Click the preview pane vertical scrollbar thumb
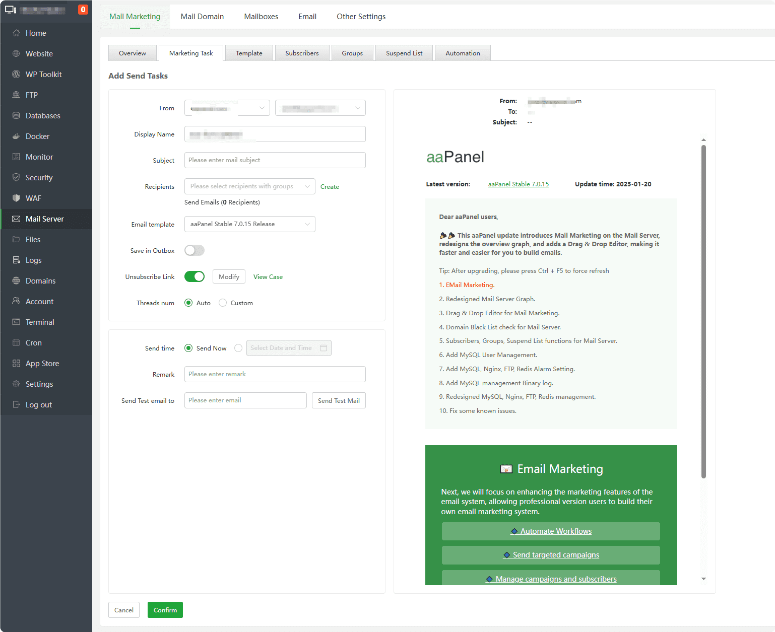 pos(703,311)
